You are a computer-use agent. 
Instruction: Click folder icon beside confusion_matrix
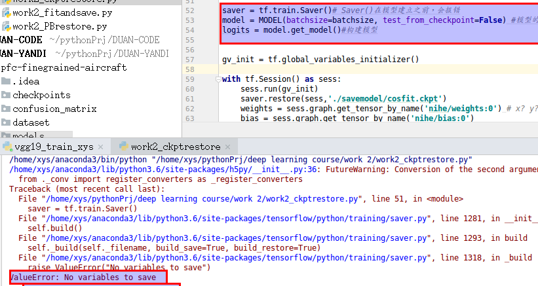pos(5,109)
